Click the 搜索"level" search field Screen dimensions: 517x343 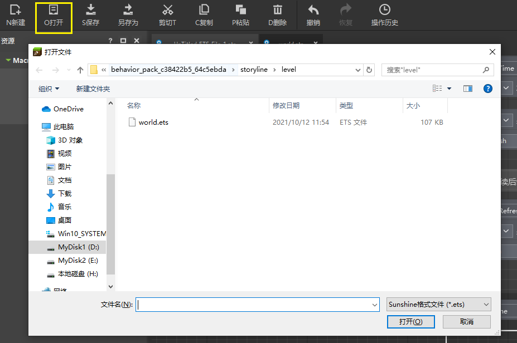432,70
